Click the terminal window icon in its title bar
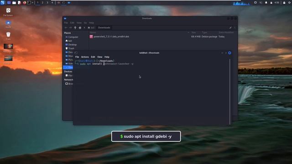Viewport: 292px width, 164px height. point(76,53)
